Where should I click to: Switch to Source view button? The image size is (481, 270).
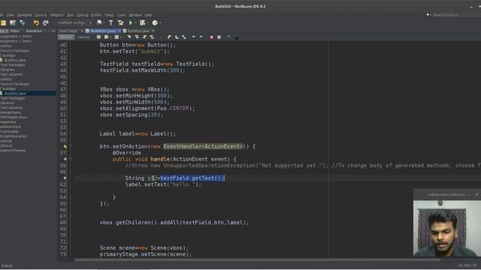pyautogui.click(x=66, y=37)
